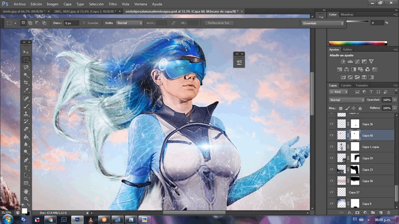Select the Dodge tool
This screenshot has height=224, width=399.
click(x=26, y=152)
